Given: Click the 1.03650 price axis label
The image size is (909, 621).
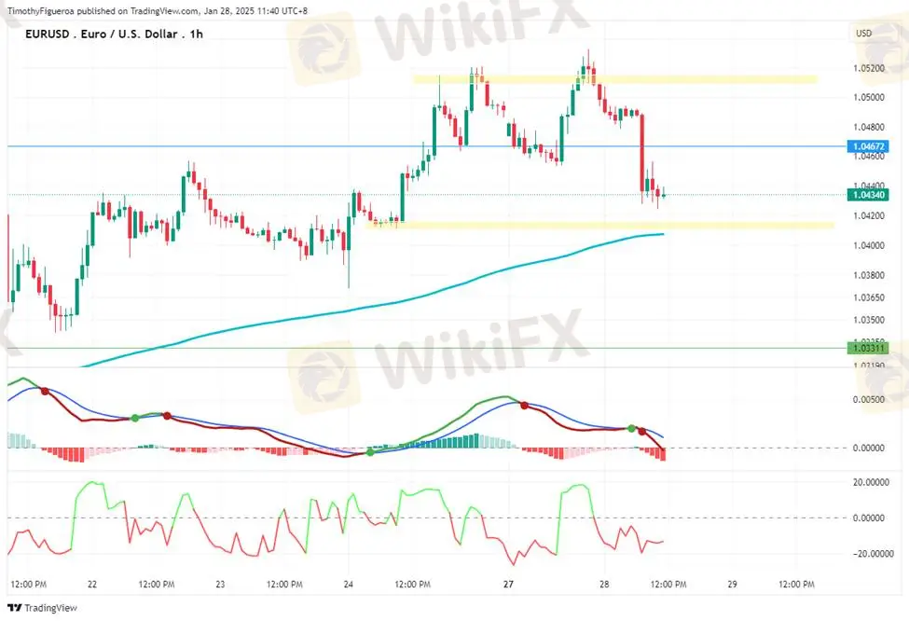Looking at the screenshot, I should pyautogui.click(x=868, y=297).
